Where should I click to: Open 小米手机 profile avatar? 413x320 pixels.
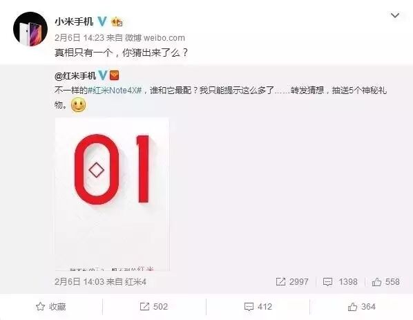tap(30, 29)
